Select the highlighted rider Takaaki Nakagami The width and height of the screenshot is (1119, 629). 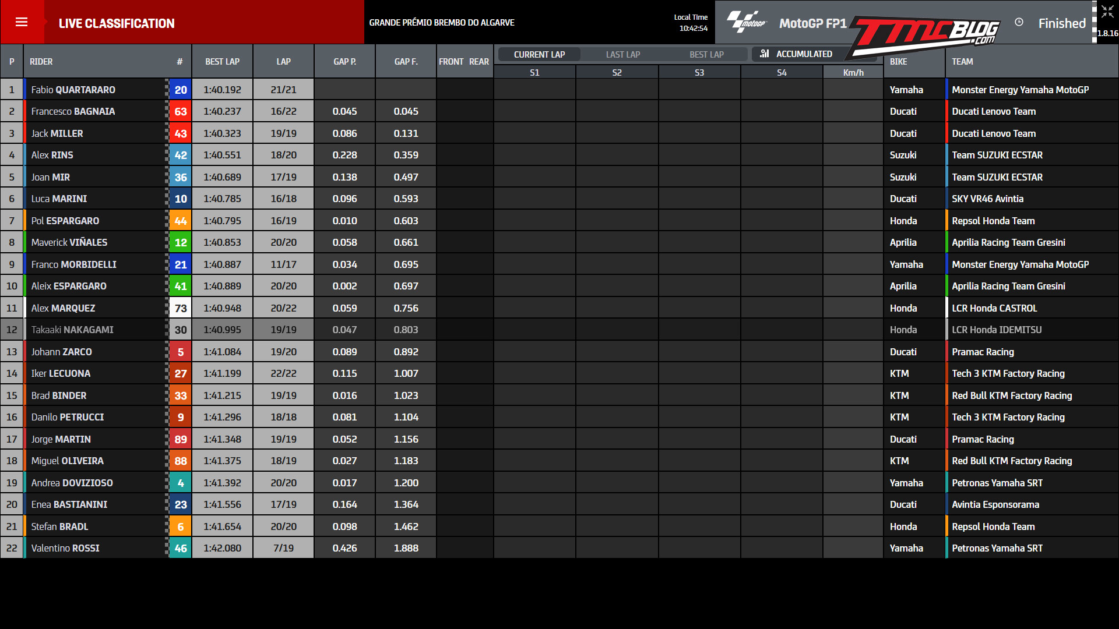pos(72,330)
